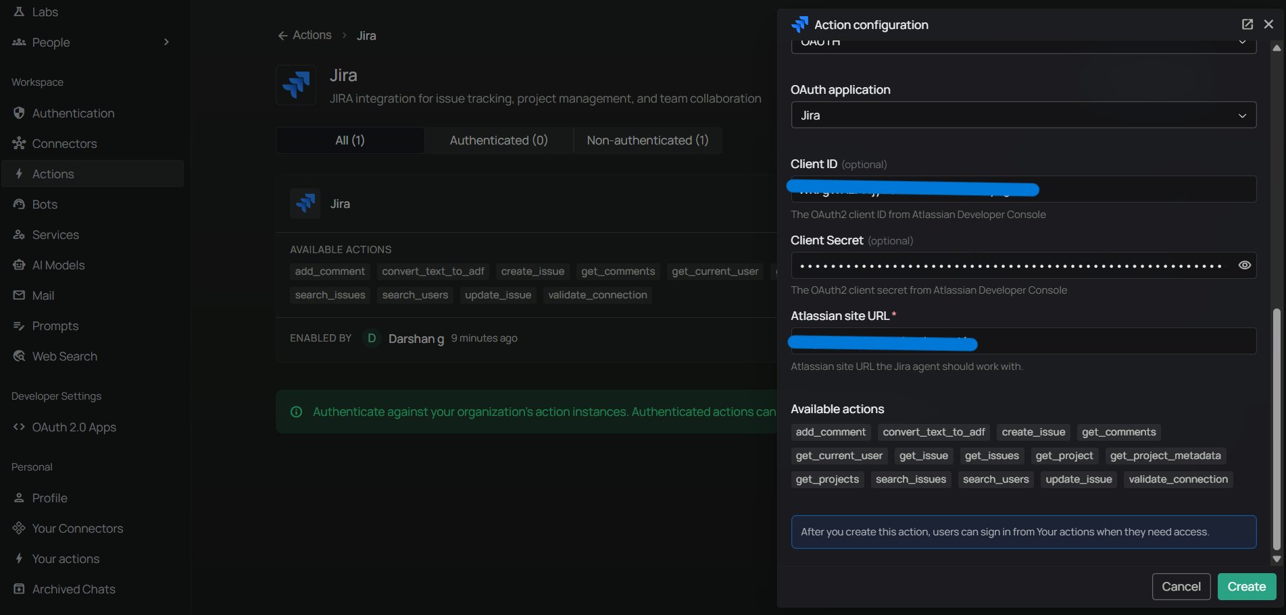
Task: Click the Web Search icon
Action: (19, 356)
